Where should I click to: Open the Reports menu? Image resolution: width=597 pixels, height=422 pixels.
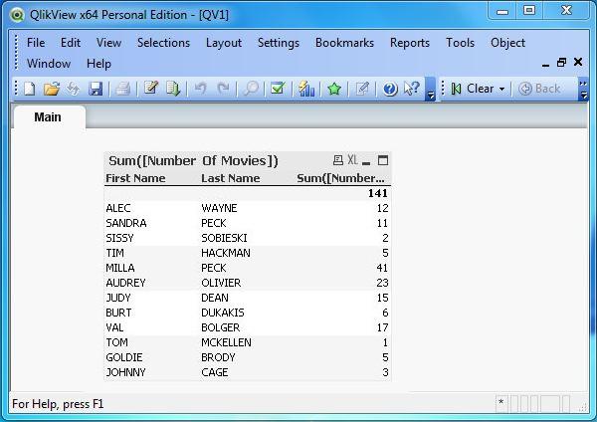click(410, 43)
